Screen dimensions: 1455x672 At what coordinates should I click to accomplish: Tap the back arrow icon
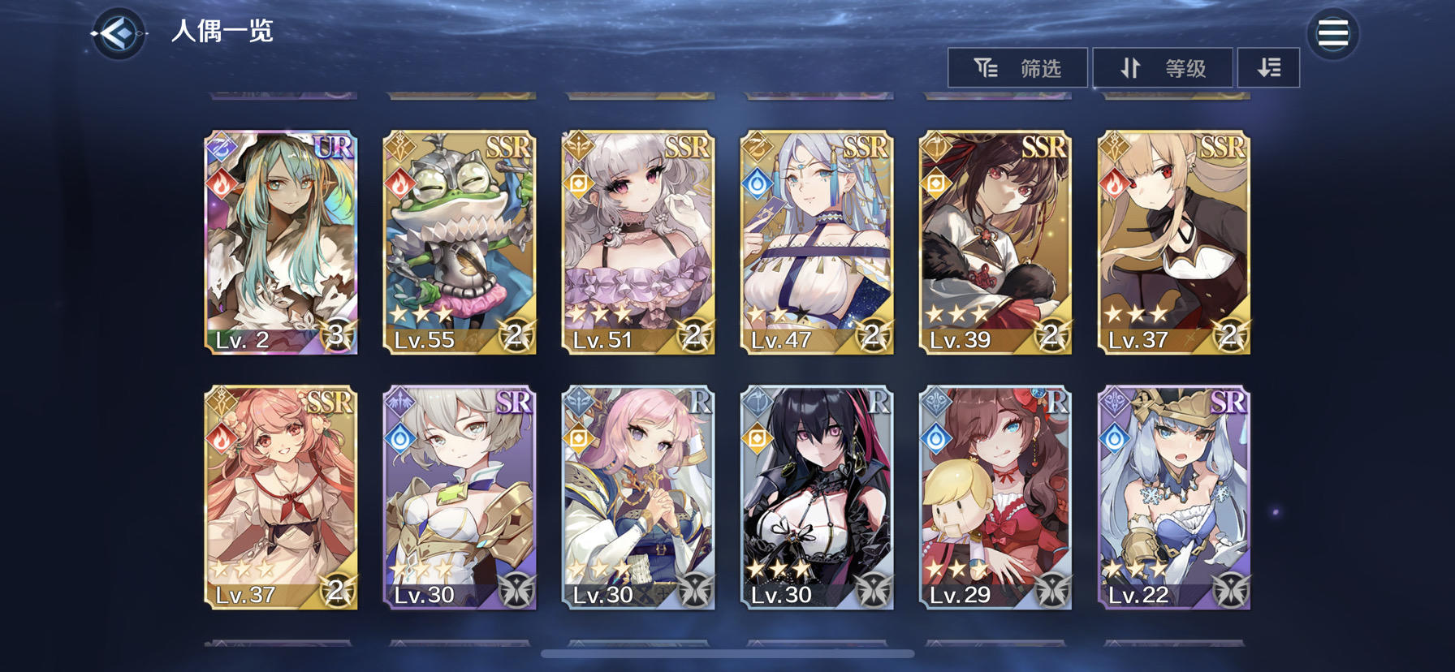119,33
